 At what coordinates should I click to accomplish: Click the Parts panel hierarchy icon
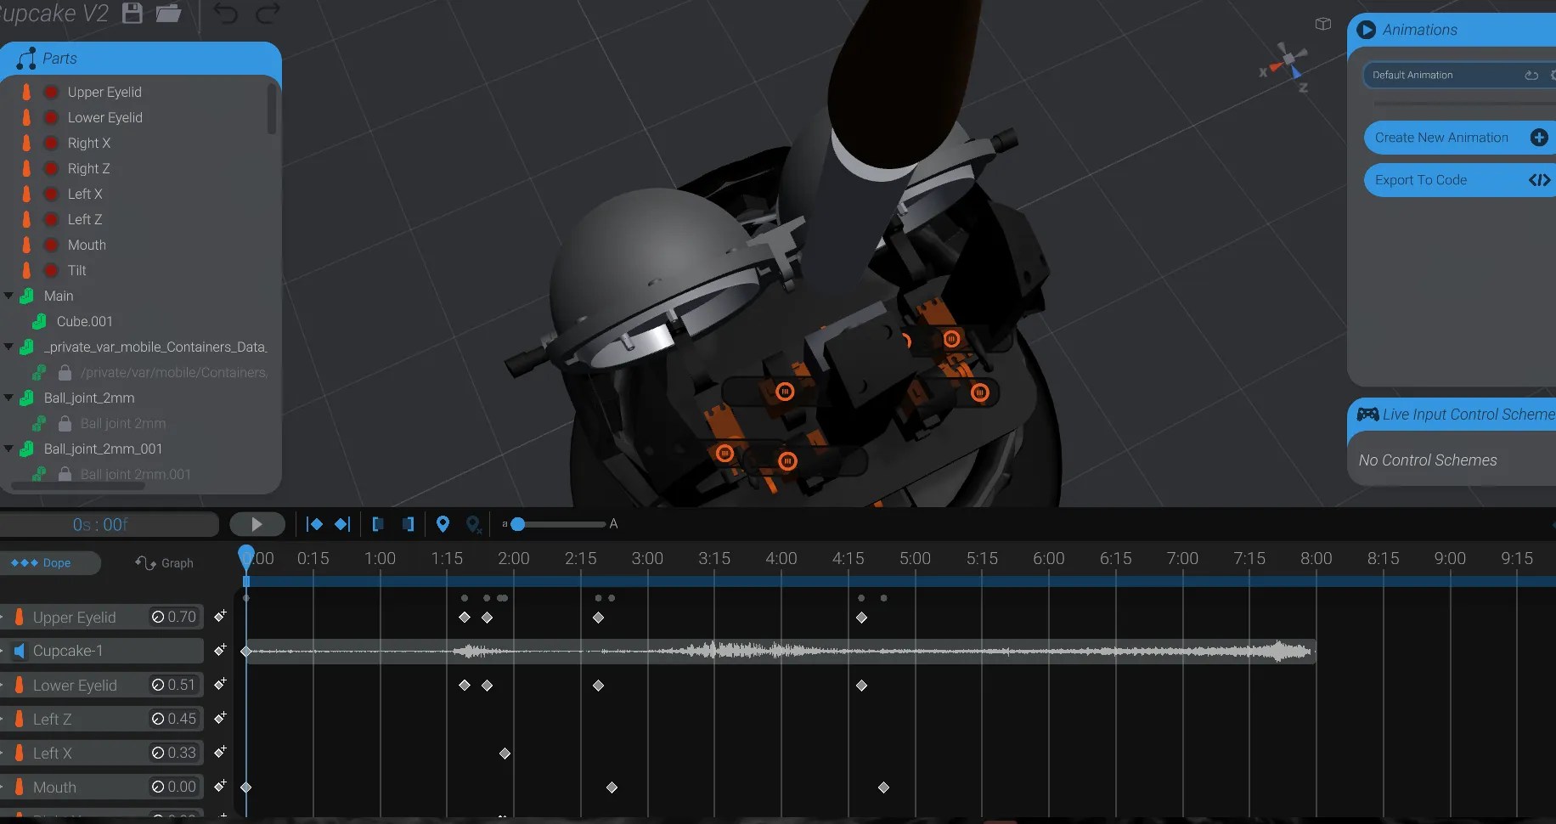click(26, 58)
